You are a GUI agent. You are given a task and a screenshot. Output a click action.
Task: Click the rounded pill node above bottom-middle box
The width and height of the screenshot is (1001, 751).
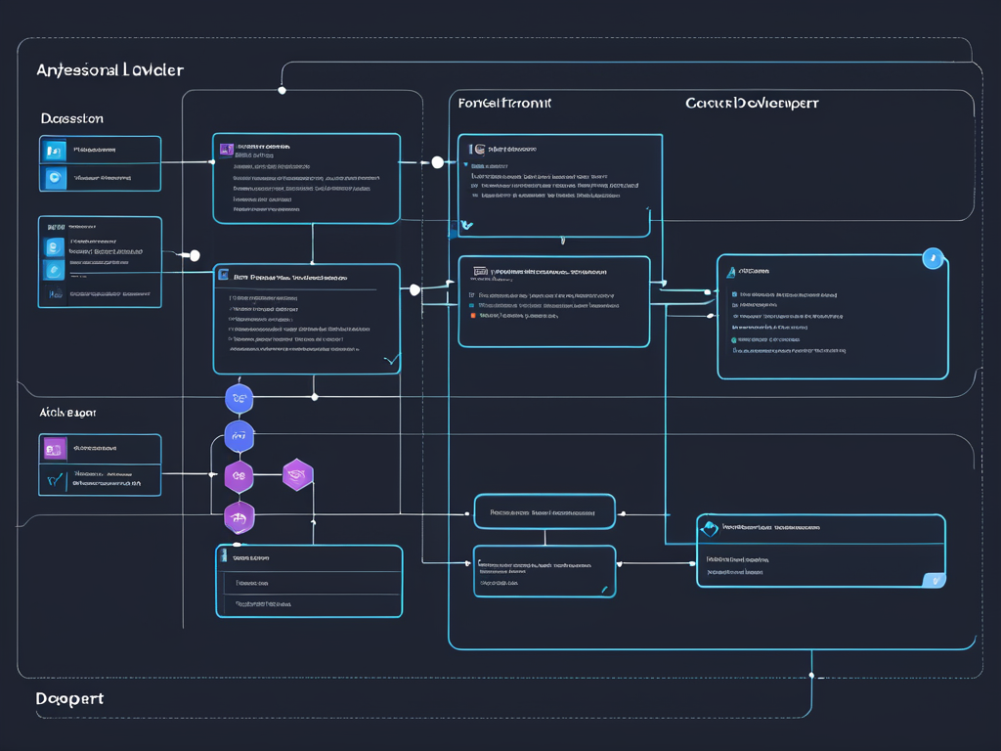click(544, 512)
